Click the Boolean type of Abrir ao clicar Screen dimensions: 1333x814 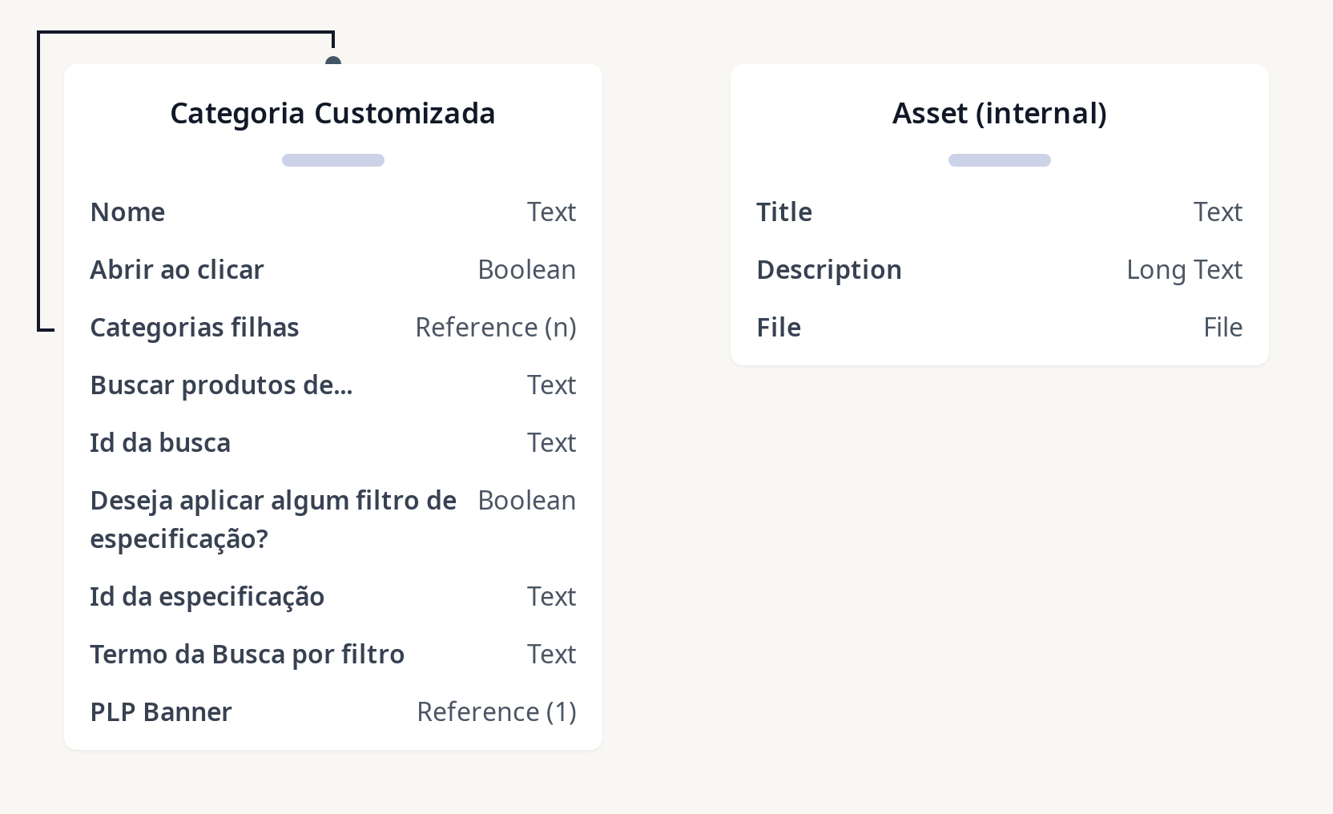coord(527,270)
